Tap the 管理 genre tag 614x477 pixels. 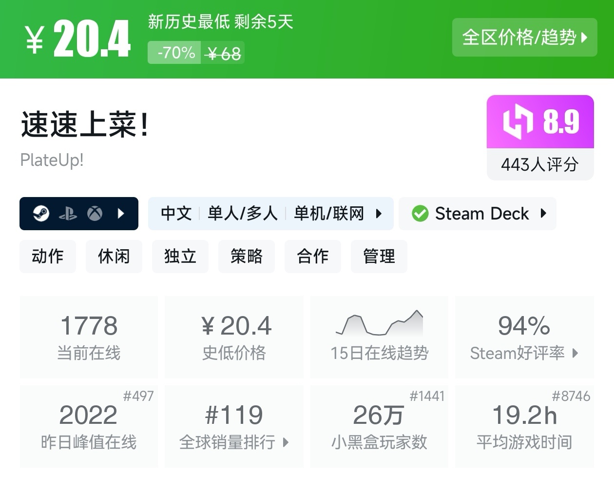coord(379,257)
